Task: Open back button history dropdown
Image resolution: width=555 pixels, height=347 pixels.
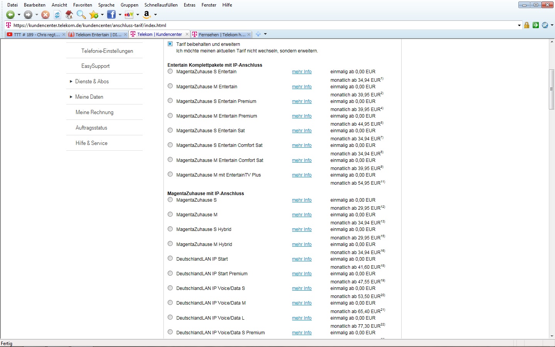Action: point(19,15)
